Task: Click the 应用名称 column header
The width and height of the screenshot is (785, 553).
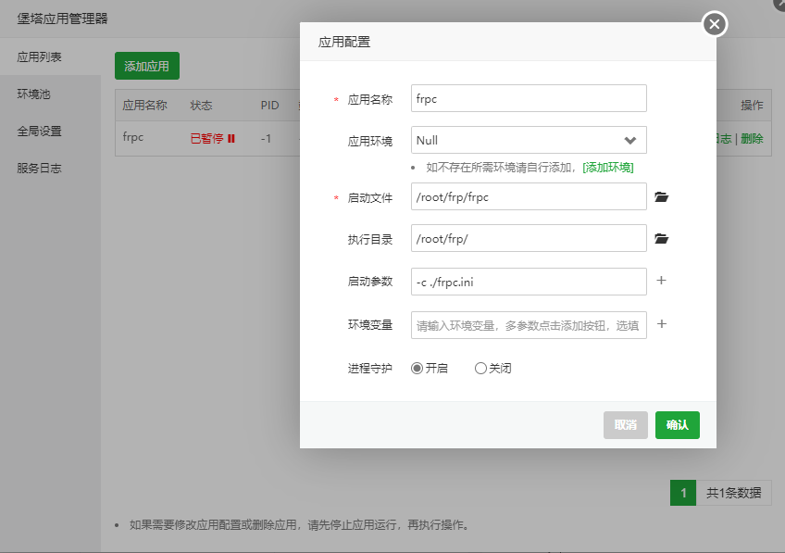Action: [x=144, y=106]
